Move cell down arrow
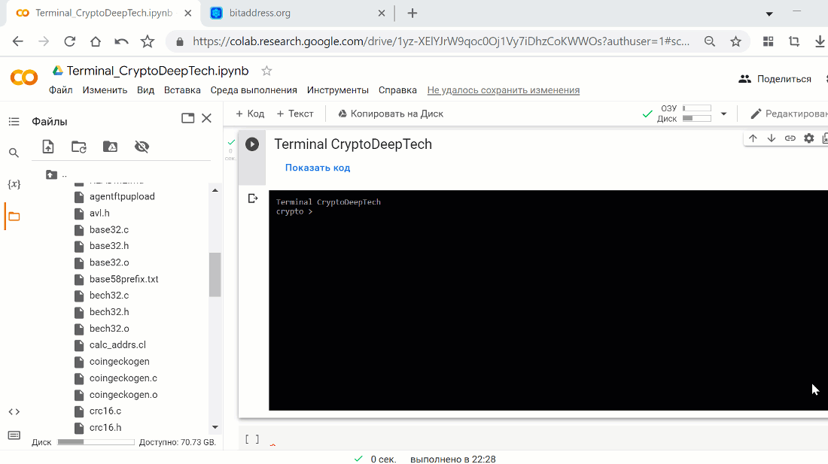 point(772,138)
